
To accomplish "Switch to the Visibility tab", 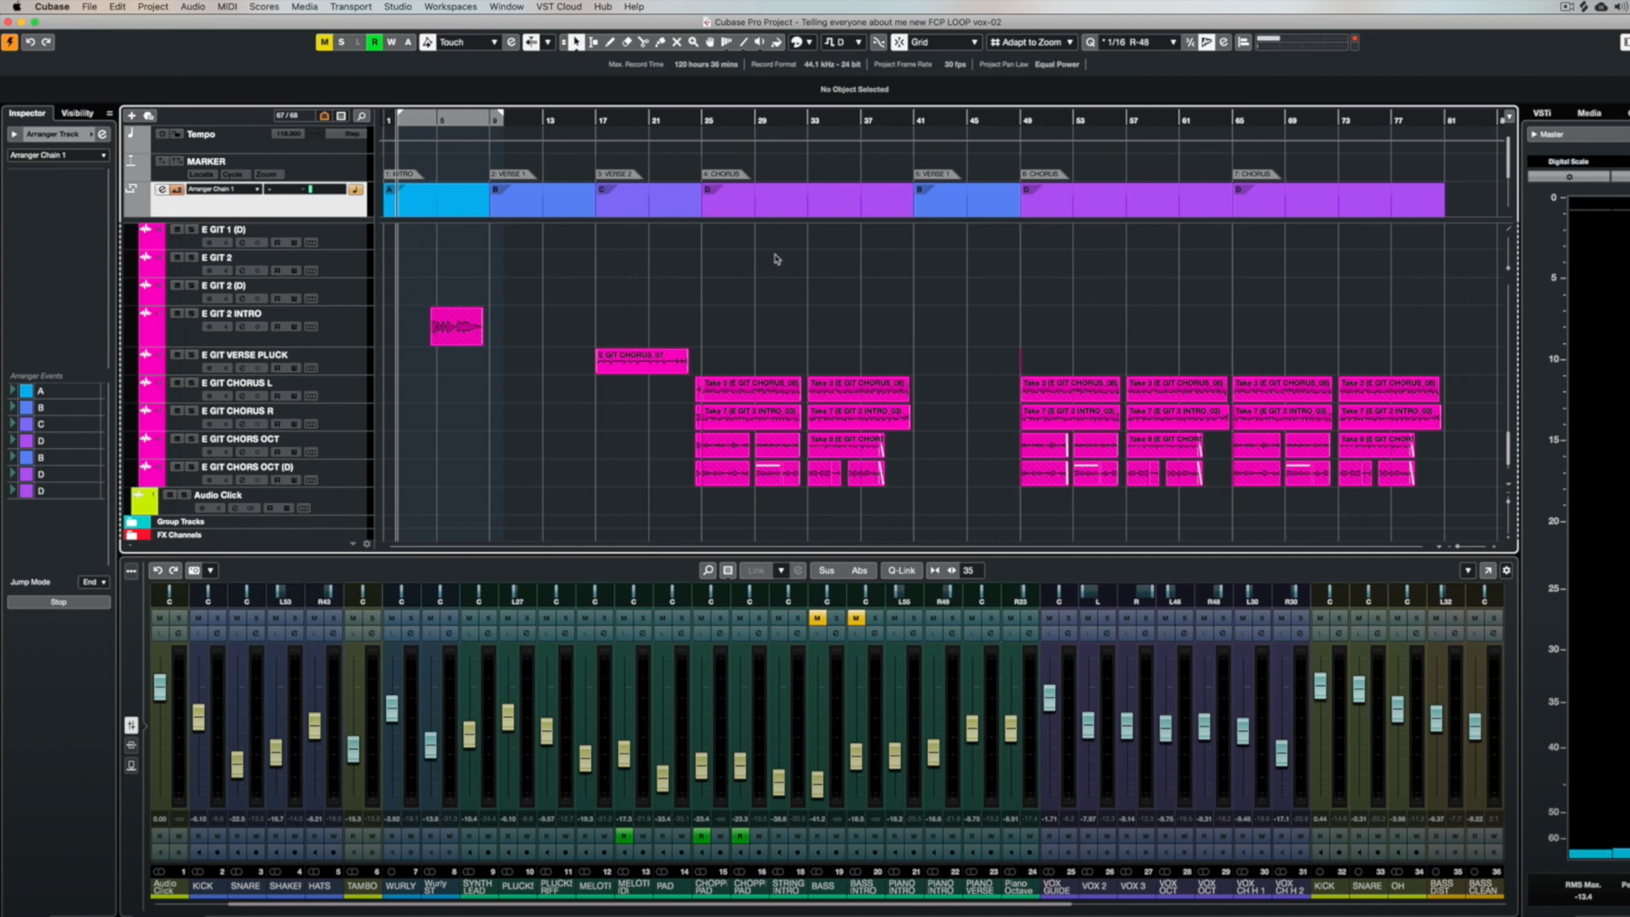I will click(77, 113).
